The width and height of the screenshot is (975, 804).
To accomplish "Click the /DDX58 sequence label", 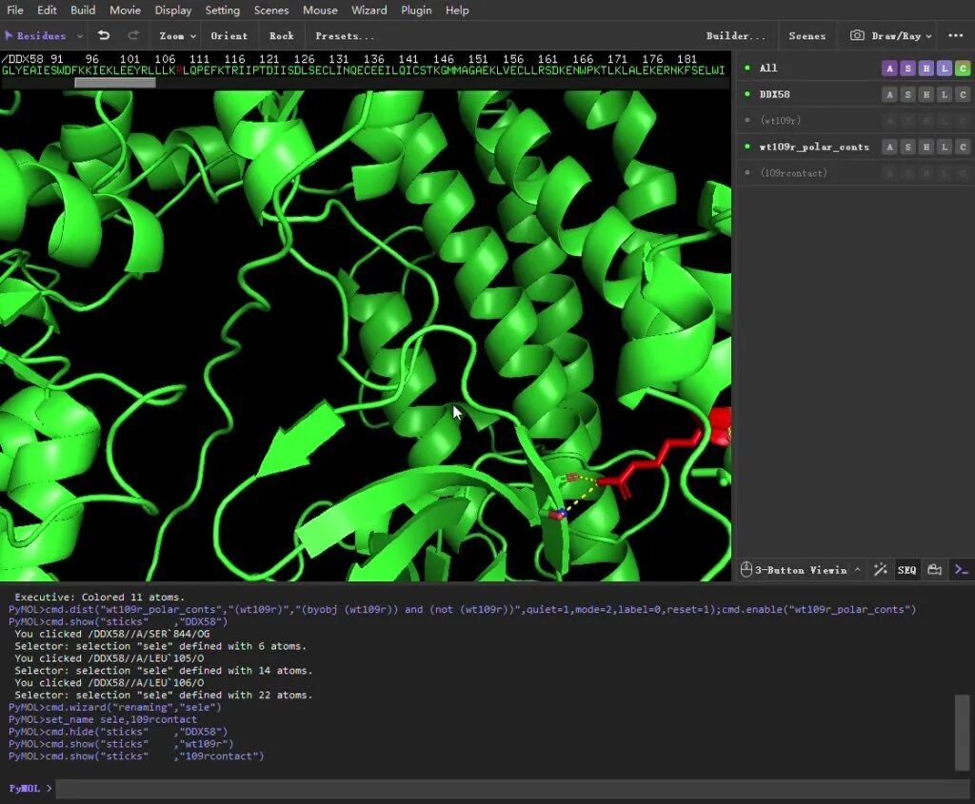I will (x=23, y=59).
